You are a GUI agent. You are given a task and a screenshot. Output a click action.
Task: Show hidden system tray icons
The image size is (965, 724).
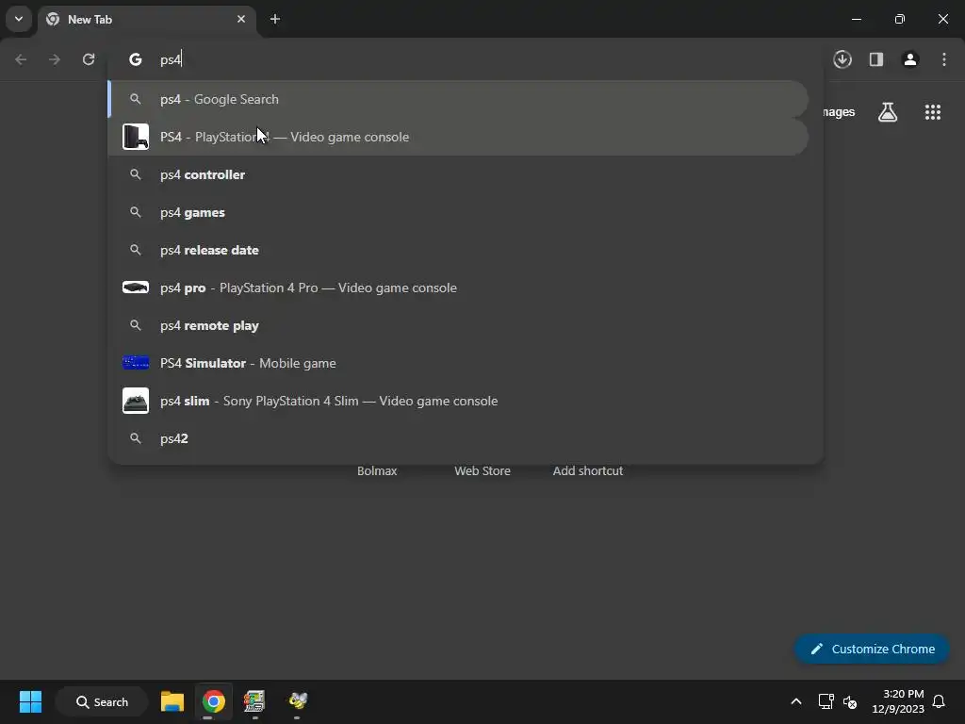click(795, 701)
